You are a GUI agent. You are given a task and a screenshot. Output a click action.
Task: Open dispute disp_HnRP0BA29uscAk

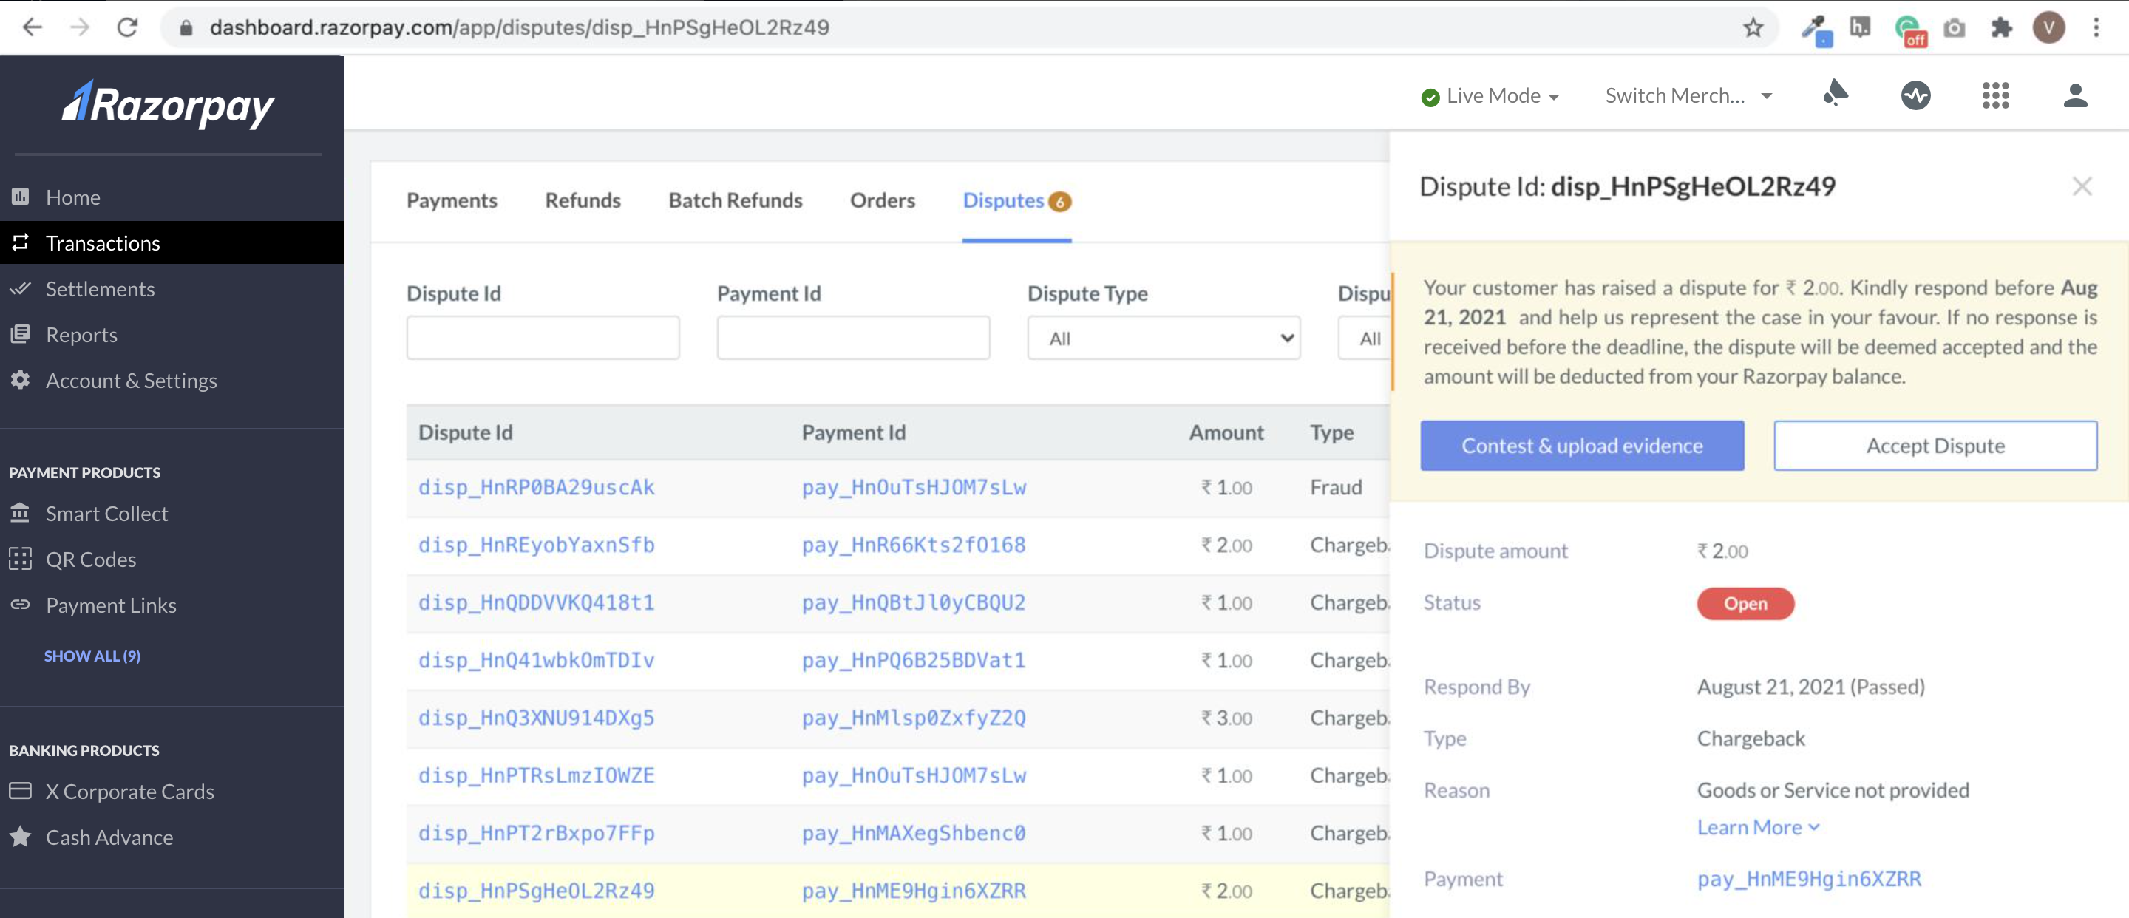pos(537,486)
